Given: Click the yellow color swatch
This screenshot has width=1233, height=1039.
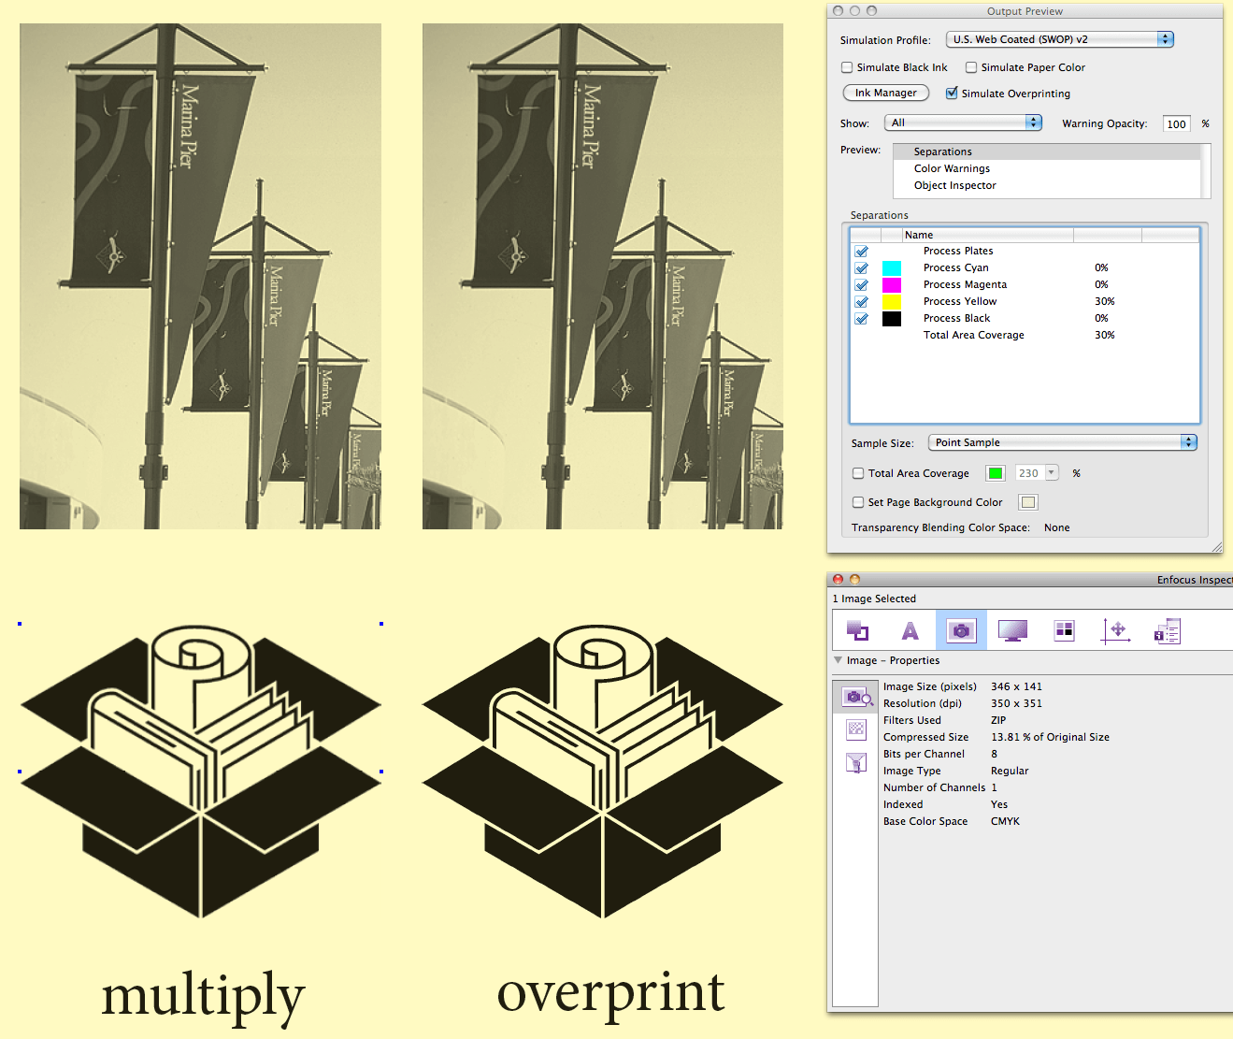Looking at the screenshot, I should [x=892, y=302].
